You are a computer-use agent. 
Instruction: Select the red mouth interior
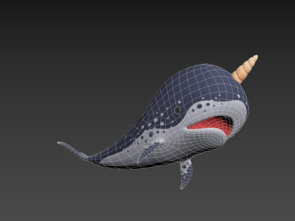coord(211,125)
